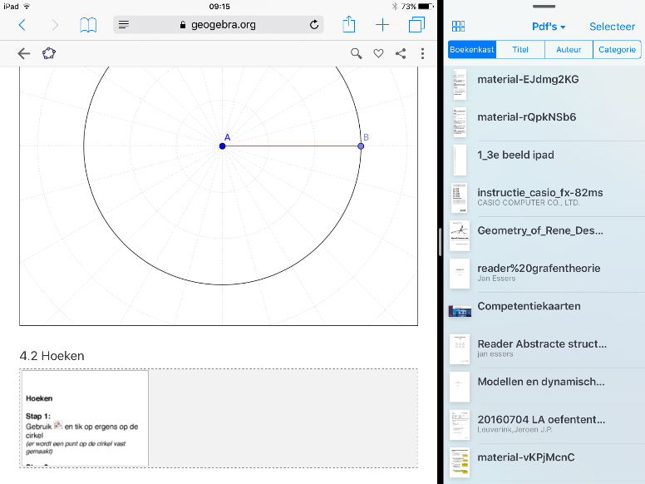Open Safari share sheet
The height and width of the screenshot is (484, 645).
click(x=349, y=24)
